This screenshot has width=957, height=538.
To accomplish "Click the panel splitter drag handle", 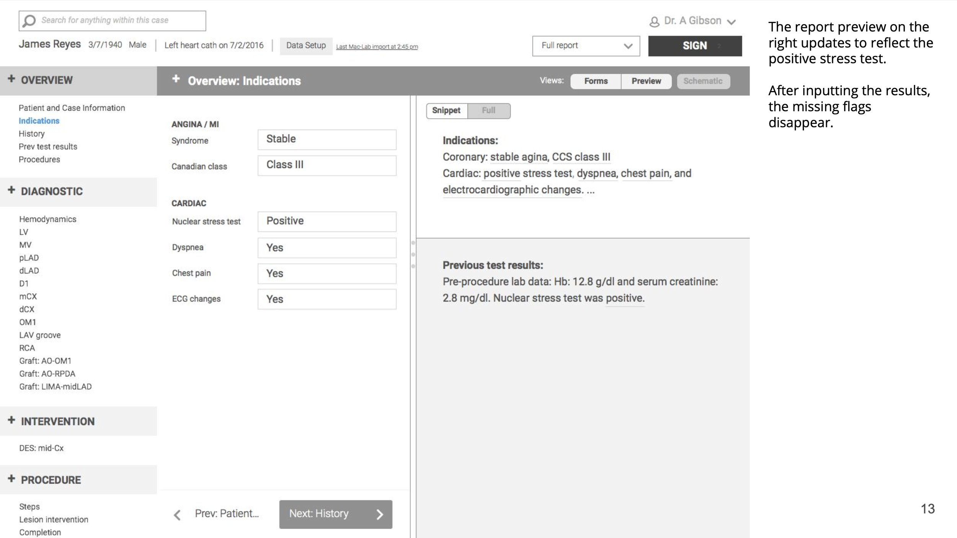I will click(413, 254).
